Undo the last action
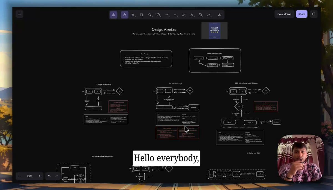Screen dimensions: 333x190 pos(49,176)
